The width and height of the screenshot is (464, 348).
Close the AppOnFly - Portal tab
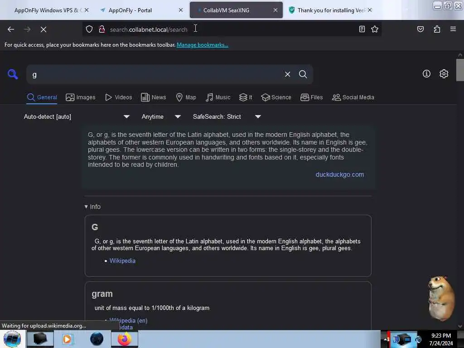tap(180, 10)
